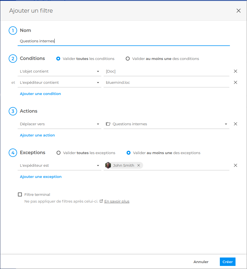Screen dimensions: 247x269
Task: Expand the "Déplacer vers" action dropdown
Action: pos(59,124)
